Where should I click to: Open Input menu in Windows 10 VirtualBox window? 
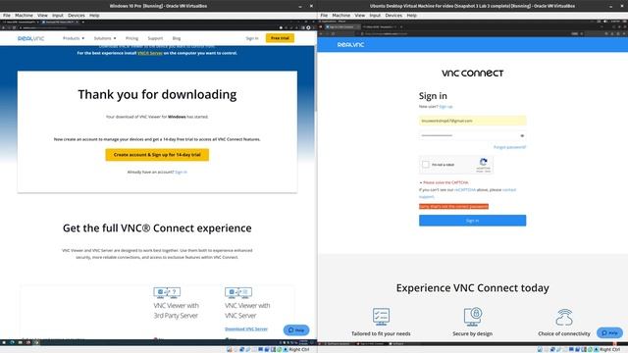[58, 16]
